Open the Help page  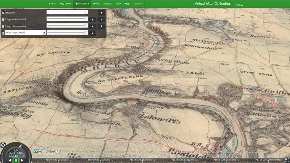pos(127,3)
